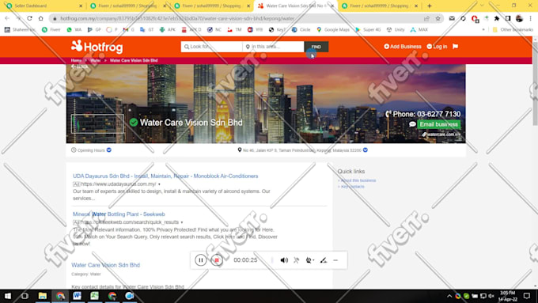The width and height of the screenshot is (538, 303).
Task: Minimize the recorder toolbar
Action: (x=335, y=260)
